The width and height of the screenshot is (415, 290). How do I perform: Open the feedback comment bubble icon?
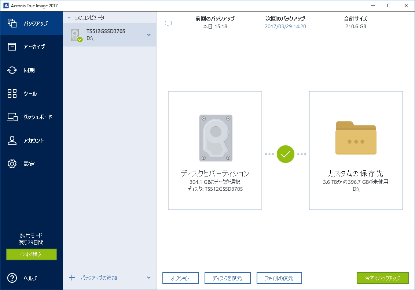(169, 23)
